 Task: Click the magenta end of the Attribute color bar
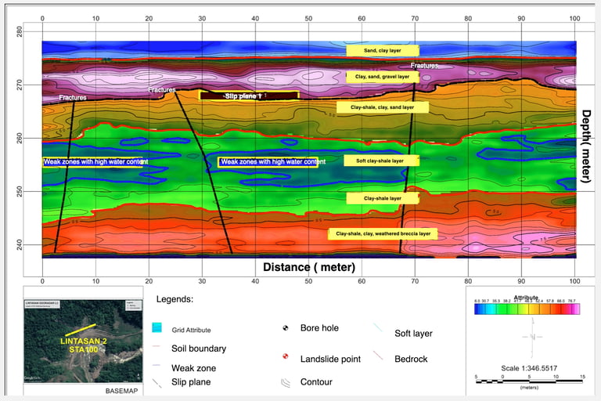576,309
